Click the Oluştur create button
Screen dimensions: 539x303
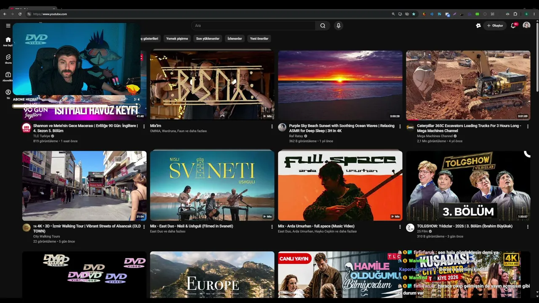(495, 26)
